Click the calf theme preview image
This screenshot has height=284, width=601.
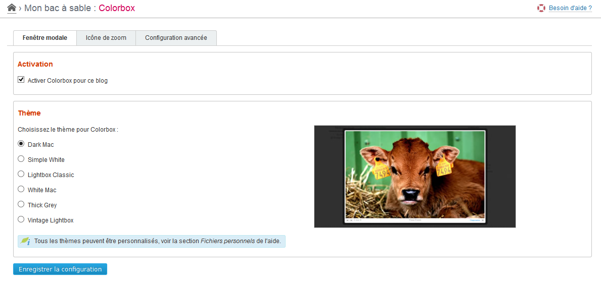click(x=414, y=176)
